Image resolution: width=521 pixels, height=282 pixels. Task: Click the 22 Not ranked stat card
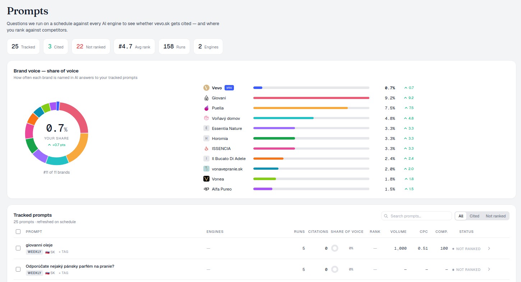(91, 47)
